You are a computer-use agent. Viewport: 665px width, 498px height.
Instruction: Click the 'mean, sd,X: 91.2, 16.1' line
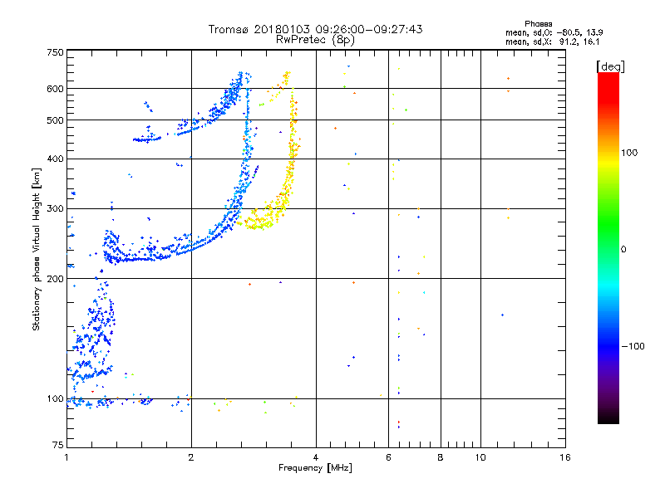click(x=552, y=41)
